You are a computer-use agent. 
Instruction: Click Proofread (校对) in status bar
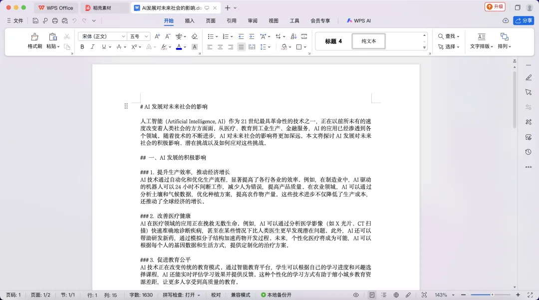pos(216,295)
